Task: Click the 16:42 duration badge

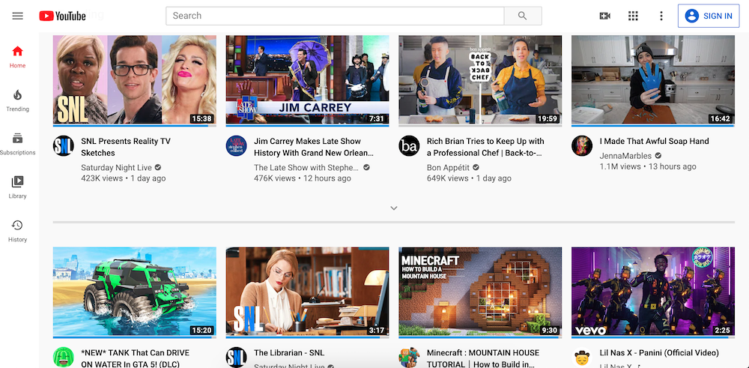Action: tap(721, 118)
